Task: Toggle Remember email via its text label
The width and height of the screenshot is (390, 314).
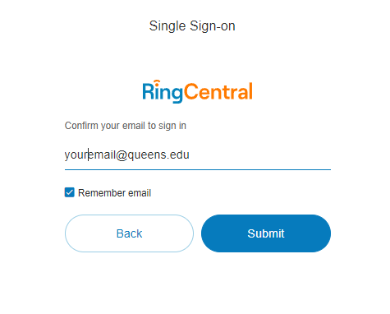Action: pos(114,193)
